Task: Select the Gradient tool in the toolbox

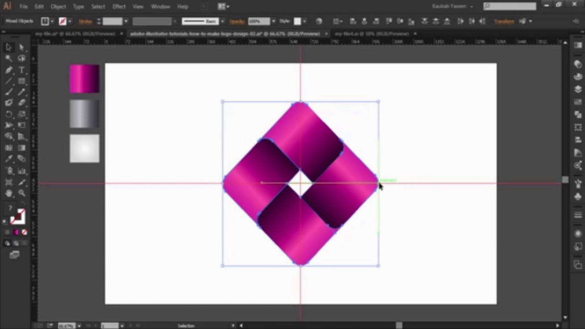Action: click(21, 148)
